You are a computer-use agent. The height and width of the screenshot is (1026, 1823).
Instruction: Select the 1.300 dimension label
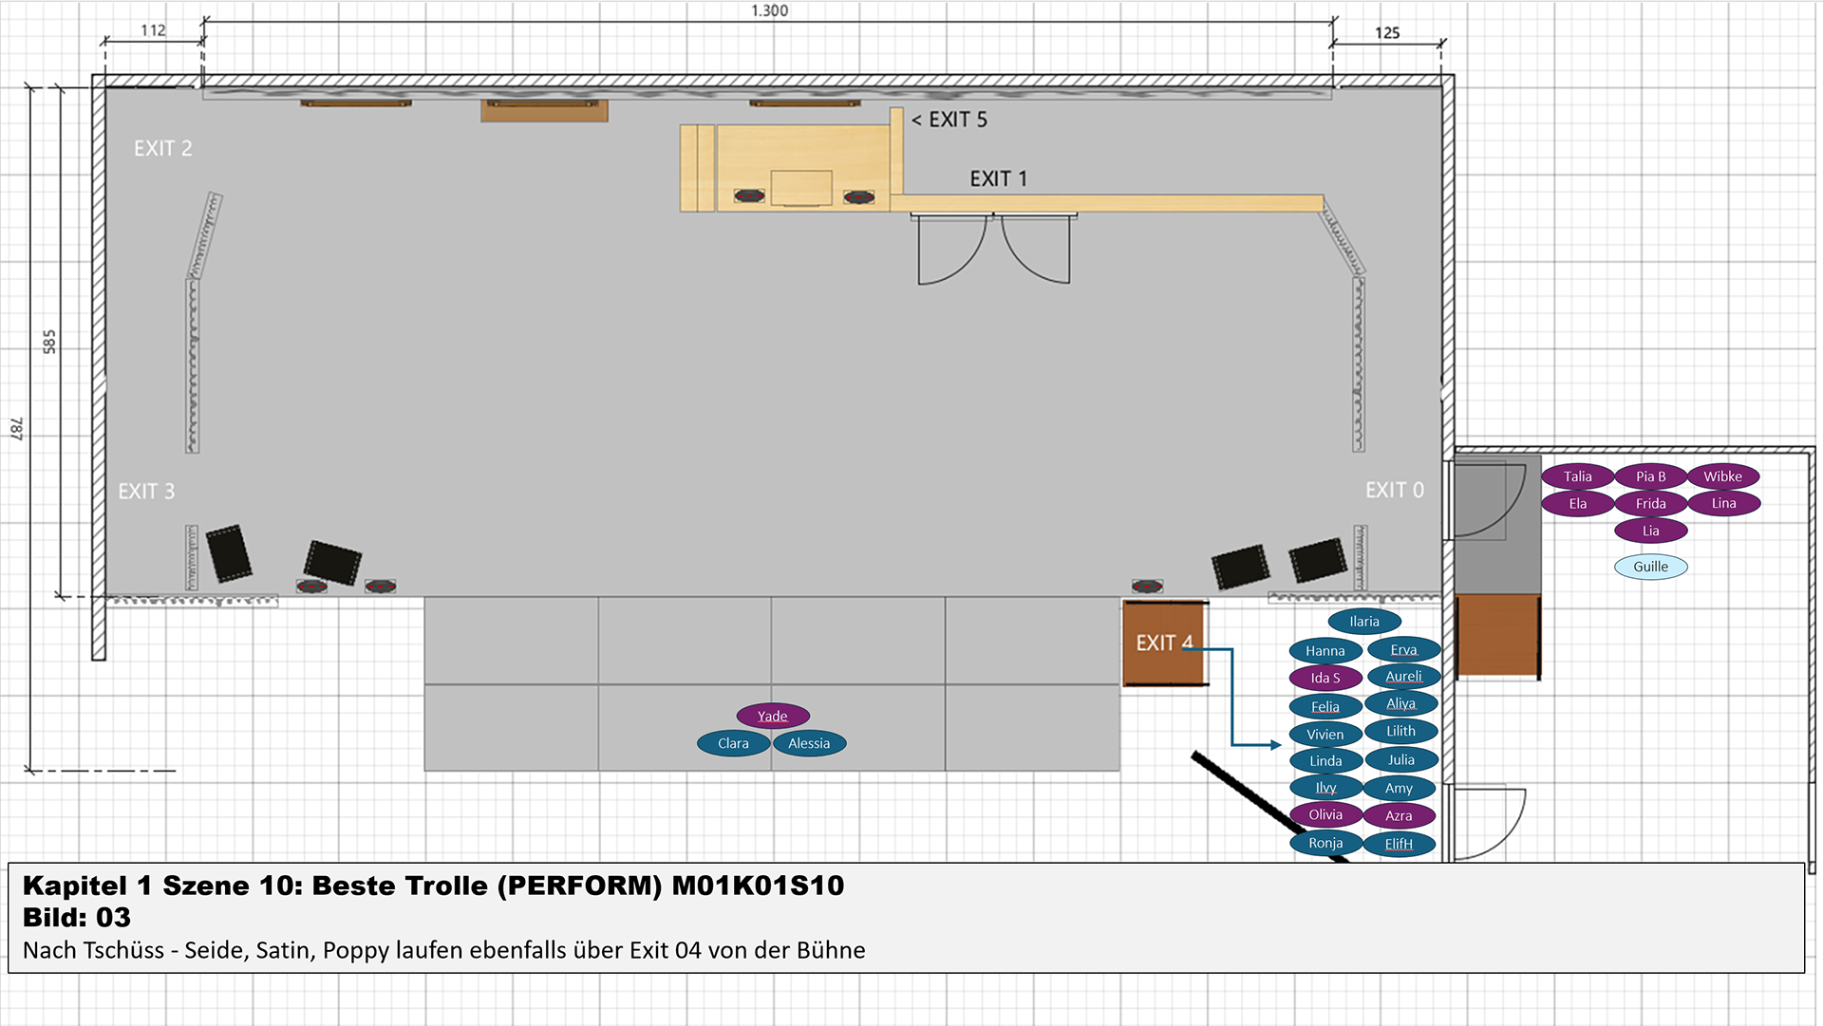[769, 10]
